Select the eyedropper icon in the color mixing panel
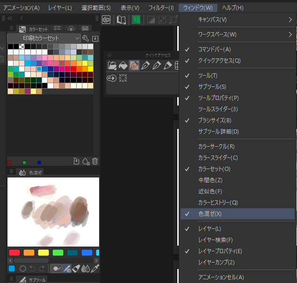Viewport: 297px width, 283px height. pos(95,269)
